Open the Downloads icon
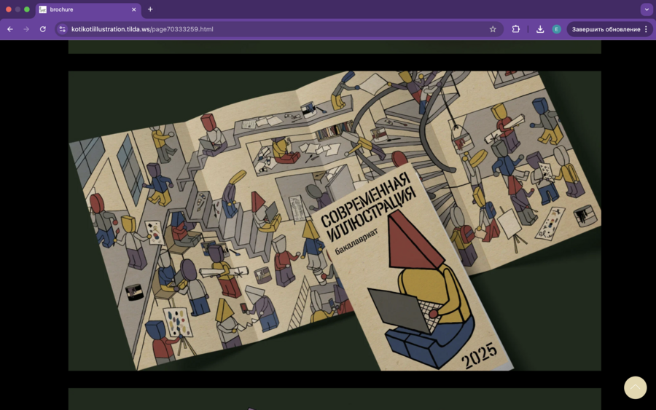The image size is (656, 410). [540, 29]
